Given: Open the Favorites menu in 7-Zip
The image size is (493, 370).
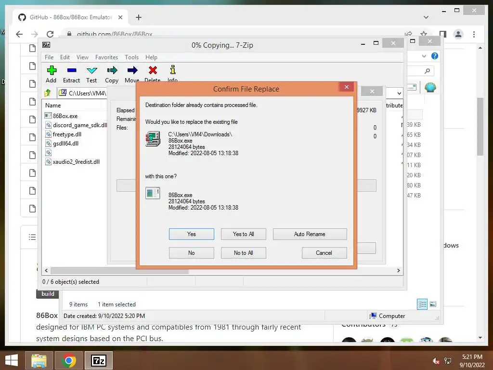Looking at the screenshot, I should click(106, 57).
